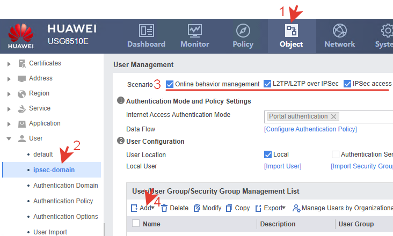
Task: Click the Modify pencil icon
Action: [x=197, y=208]
